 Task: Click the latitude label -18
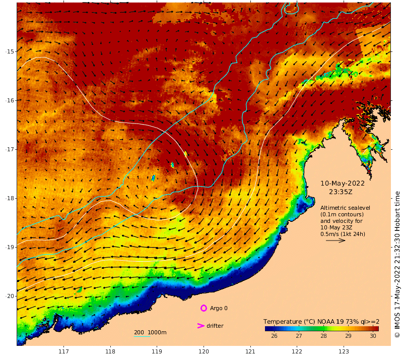pyautogui.click(x=10, y=198)
